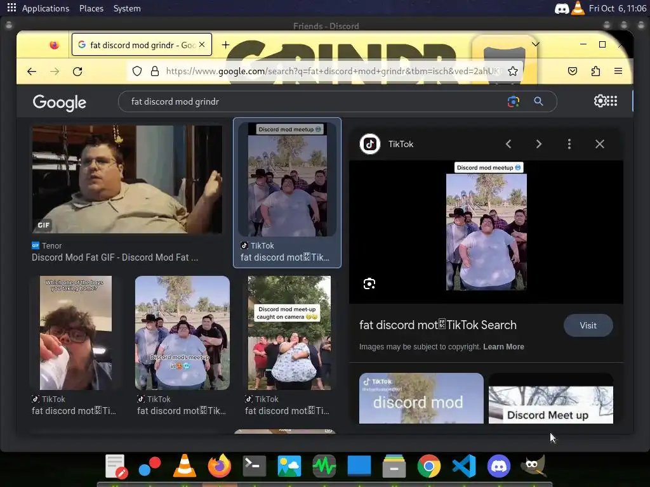Screen dimensions: 650x487
Task: Go back with the browser back arrow
Action: 32,71
